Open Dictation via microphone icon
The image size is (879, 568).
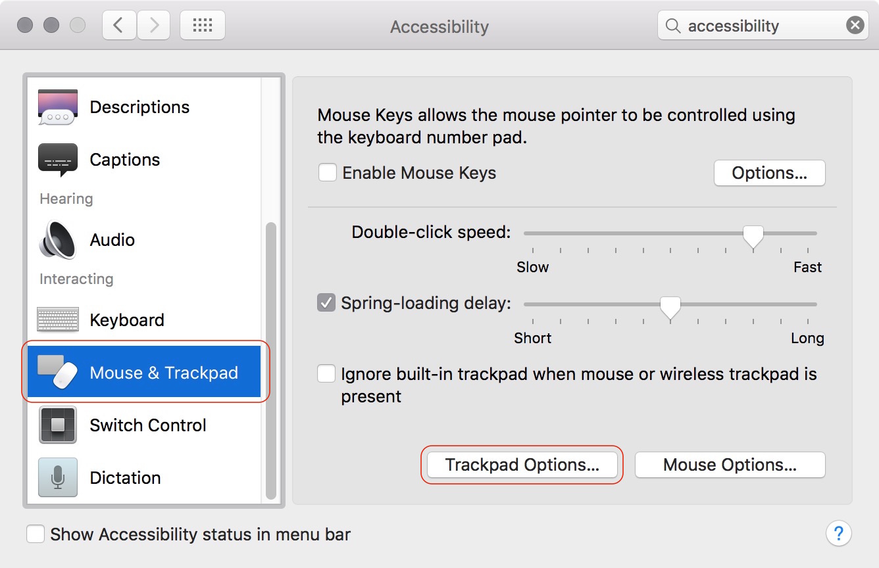(58, 478)
